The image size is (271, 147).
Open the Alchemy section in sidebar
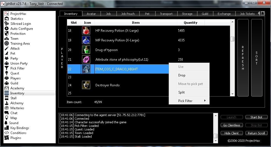coord(17,103)
